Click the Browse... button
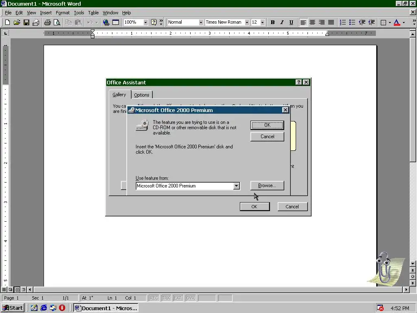The height and width of the screenshot is (313, 417). point(267,185)
